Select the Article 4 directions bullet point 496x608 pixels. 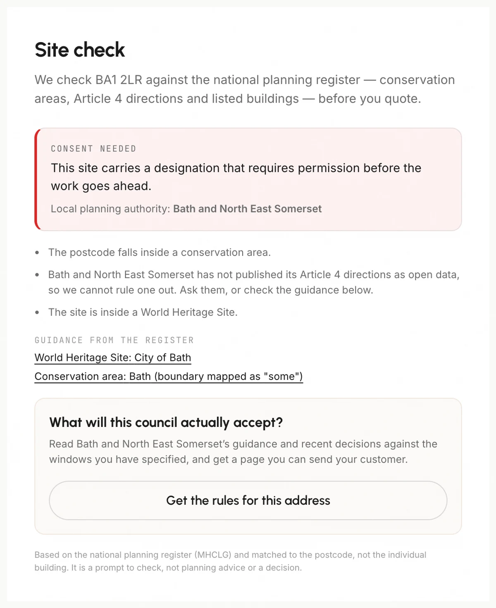tap(254, 282)
